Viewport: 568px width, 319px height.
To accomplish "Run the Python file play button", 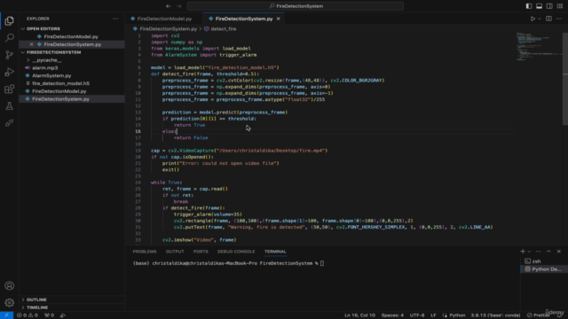I will click(532, 19).
